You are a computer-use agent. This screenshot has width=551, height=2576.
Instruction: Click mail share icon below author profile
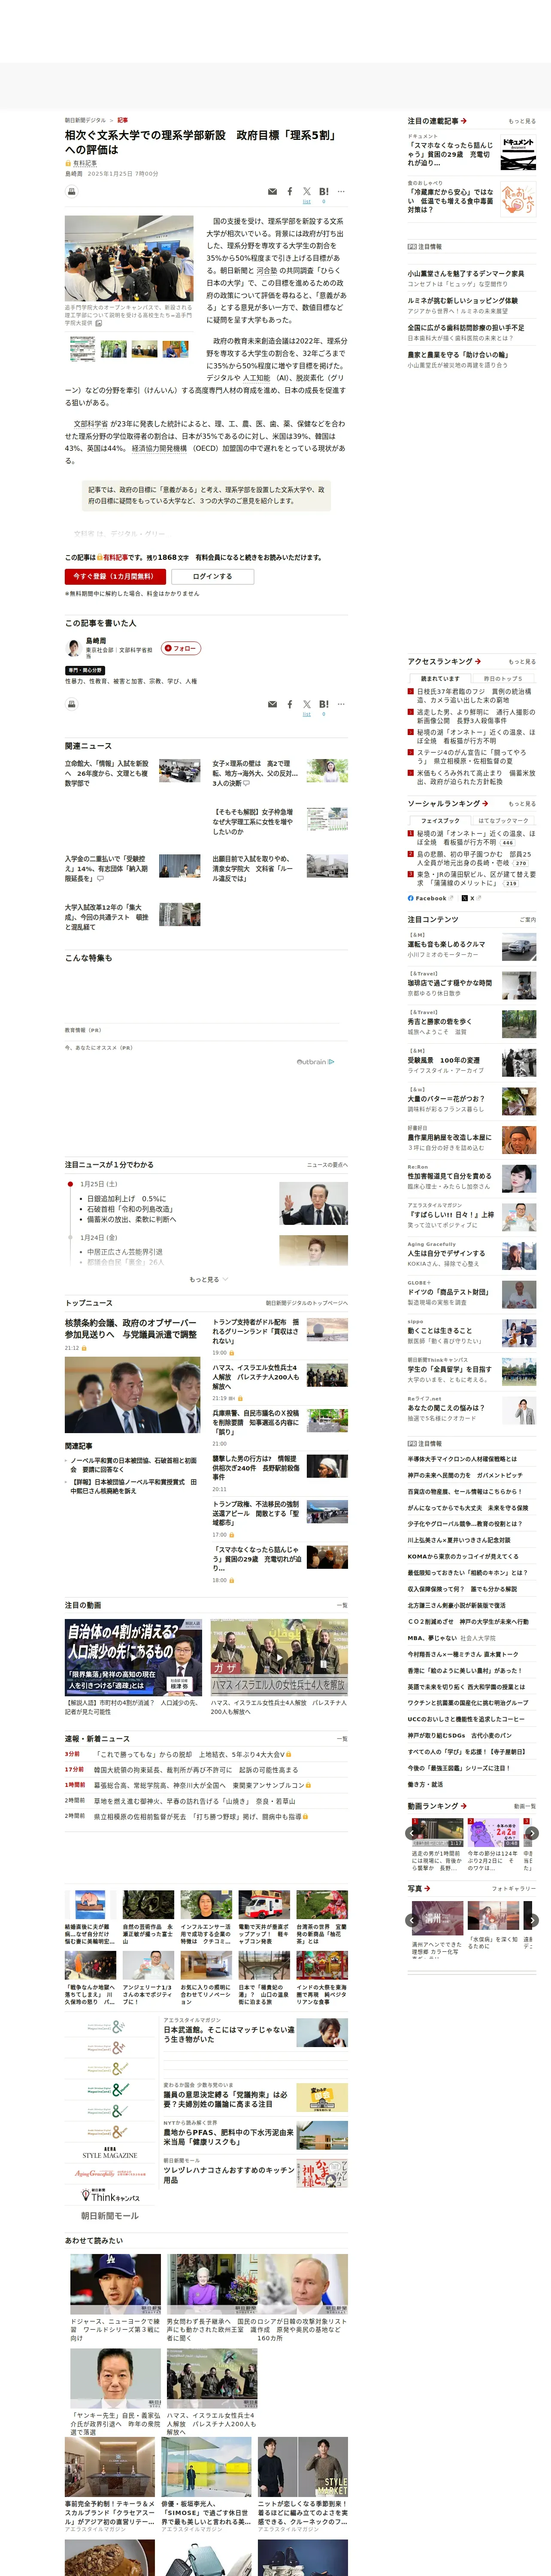click(272, 704)
